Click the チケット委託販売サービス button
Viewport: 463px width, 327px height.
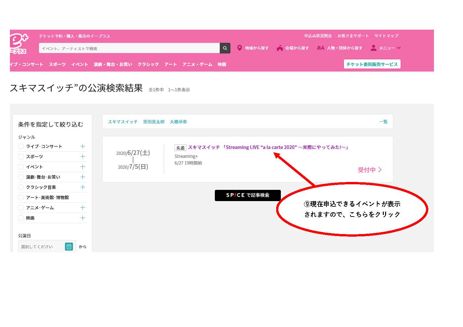tap(372, 64)
